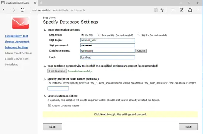Open a new tab with plus icon
The width and height of the screenshot is (203, 134).
[x=41, y=3]
